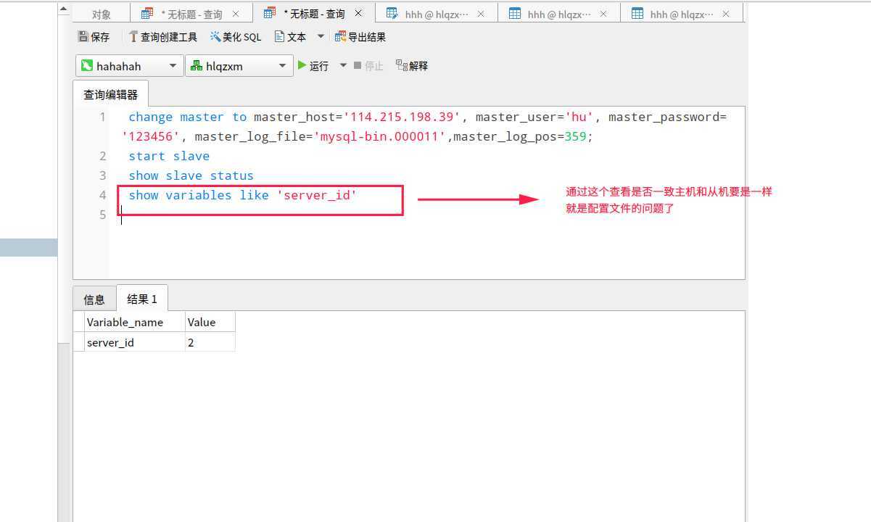This screenshot has width=871, height=522.
Task: Close the second hhh @ hlqzx tab
Action: (604, 14)
